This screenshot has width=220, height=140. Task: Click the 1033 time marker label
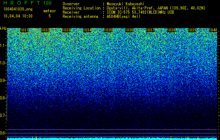(66, 30)
